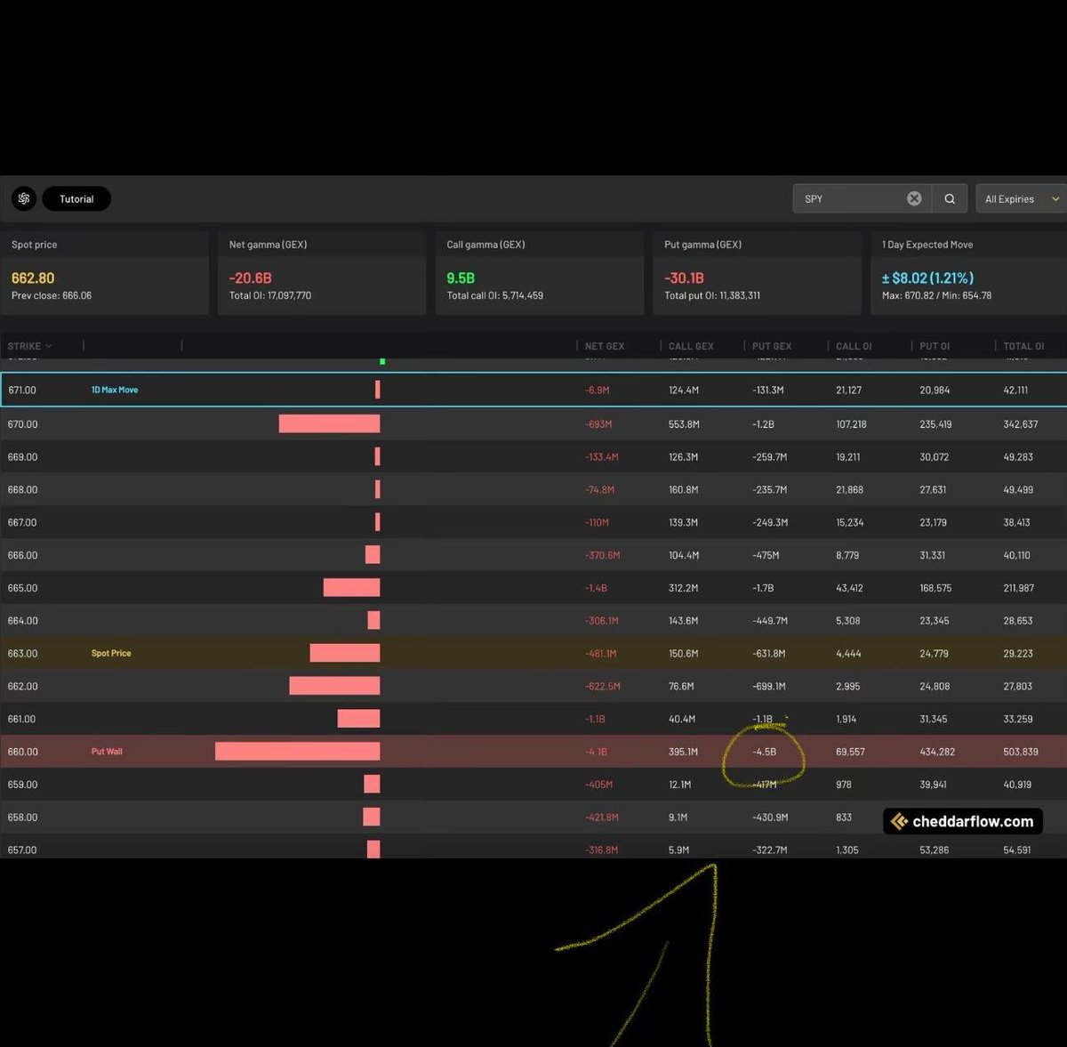Click the -430.9M put GEX cell

pos(770,817)
